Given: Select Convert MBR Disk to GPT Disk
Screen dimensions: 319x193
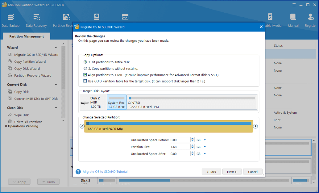Looking at the screenshot, I should click(x=33, y=99).
